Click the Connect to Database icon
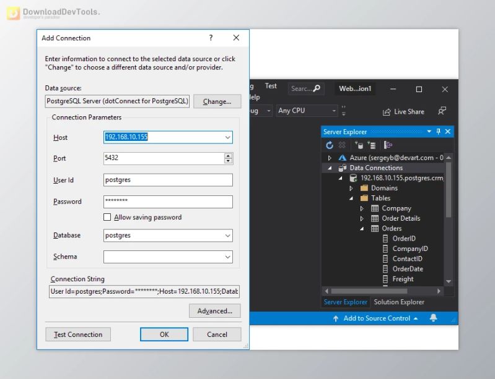The image size is (495, 379). tap(359, 145)
